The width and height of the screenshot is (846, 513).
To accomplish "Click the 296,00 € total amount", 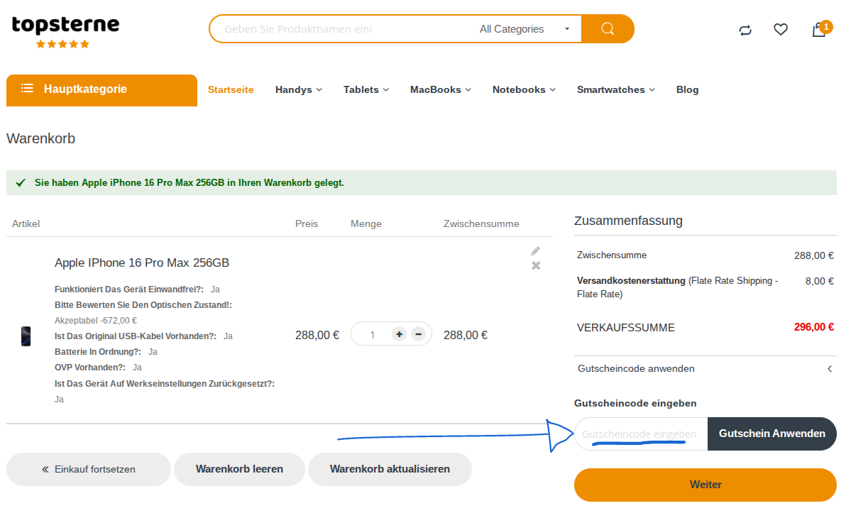I will click(x=813, y=327).
